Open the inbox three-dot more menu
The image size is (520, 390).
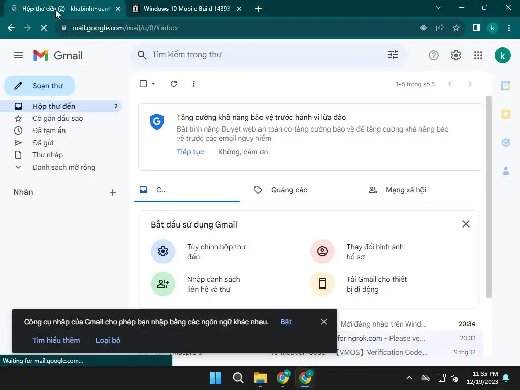pyautogui.click(x=194, y=84)
